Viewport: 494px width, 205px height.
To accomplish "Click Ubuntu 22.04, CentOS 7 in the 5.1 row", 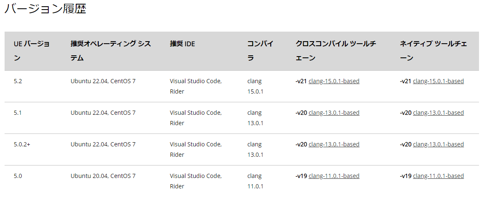I will click(x=103, y=113).
